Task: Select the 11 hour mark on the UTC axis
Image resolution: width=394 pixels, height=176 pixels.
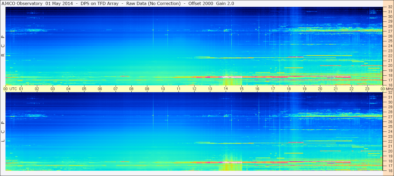Action: (179, 89)
